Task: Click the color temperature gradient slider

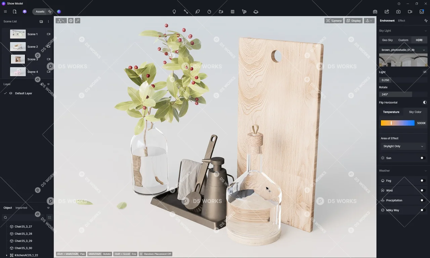Action: [397, 123]
